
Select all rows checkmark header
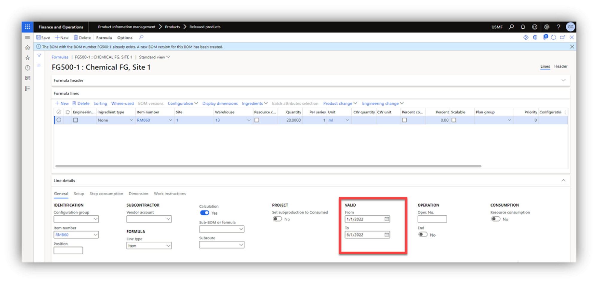pyautogui.click(x=59, y=112)
